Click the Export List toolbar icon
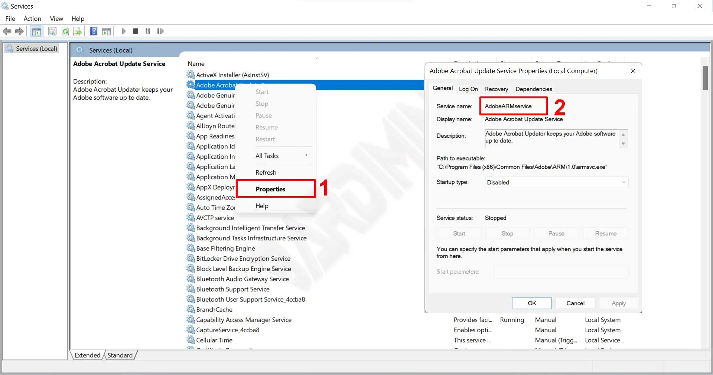Viewport: 713px width, 375px height. [x=77, y=32]
